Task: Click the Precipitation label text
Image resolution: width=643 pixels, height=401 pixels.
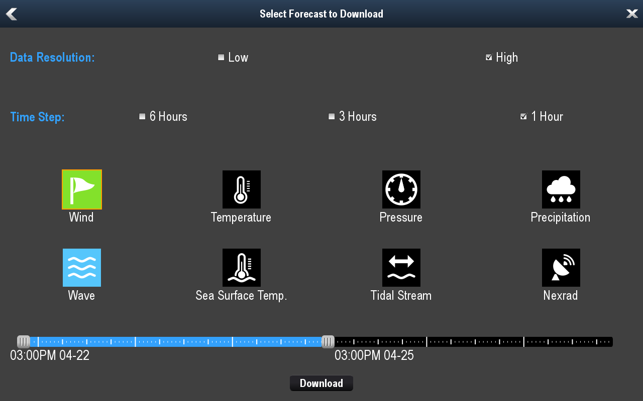Action: pos(561,218)
